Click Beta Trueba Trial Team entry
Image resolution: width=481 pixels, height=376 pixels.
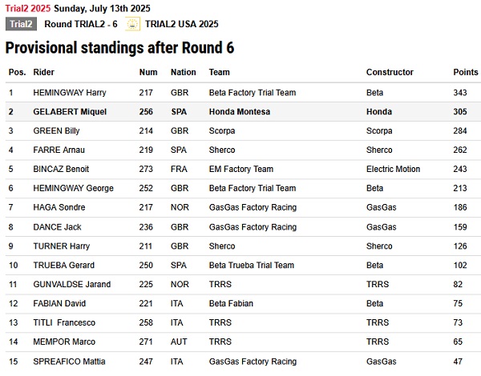click(252, 265)
